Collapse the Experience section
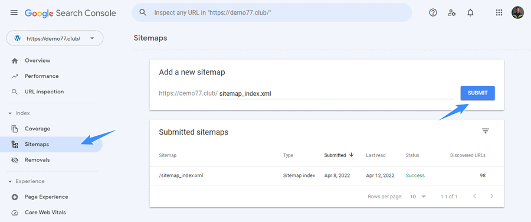Image resolution: width=531 pixels, height=222 pixels. tap(10, 181)
